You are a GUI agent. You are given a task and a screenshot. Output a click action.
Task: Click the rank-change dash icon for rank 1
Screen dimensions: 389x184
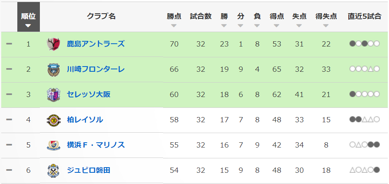(9, 44)
